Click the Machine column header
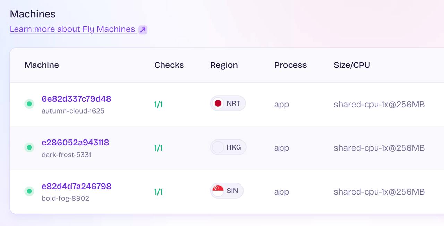The image size is (444, 226). [42, 65]
